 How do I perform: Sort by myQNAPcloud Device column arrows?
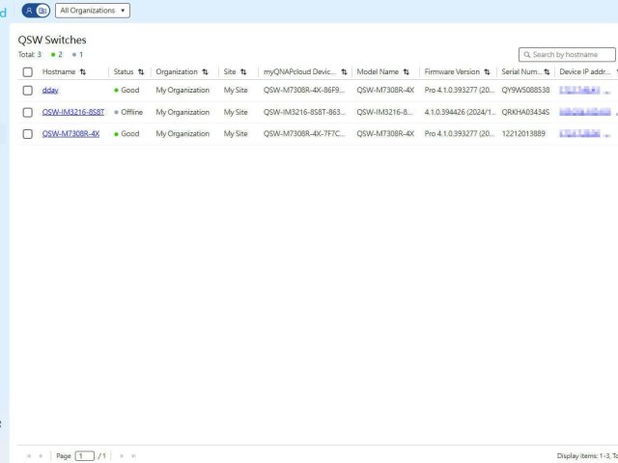coord(344,71)
